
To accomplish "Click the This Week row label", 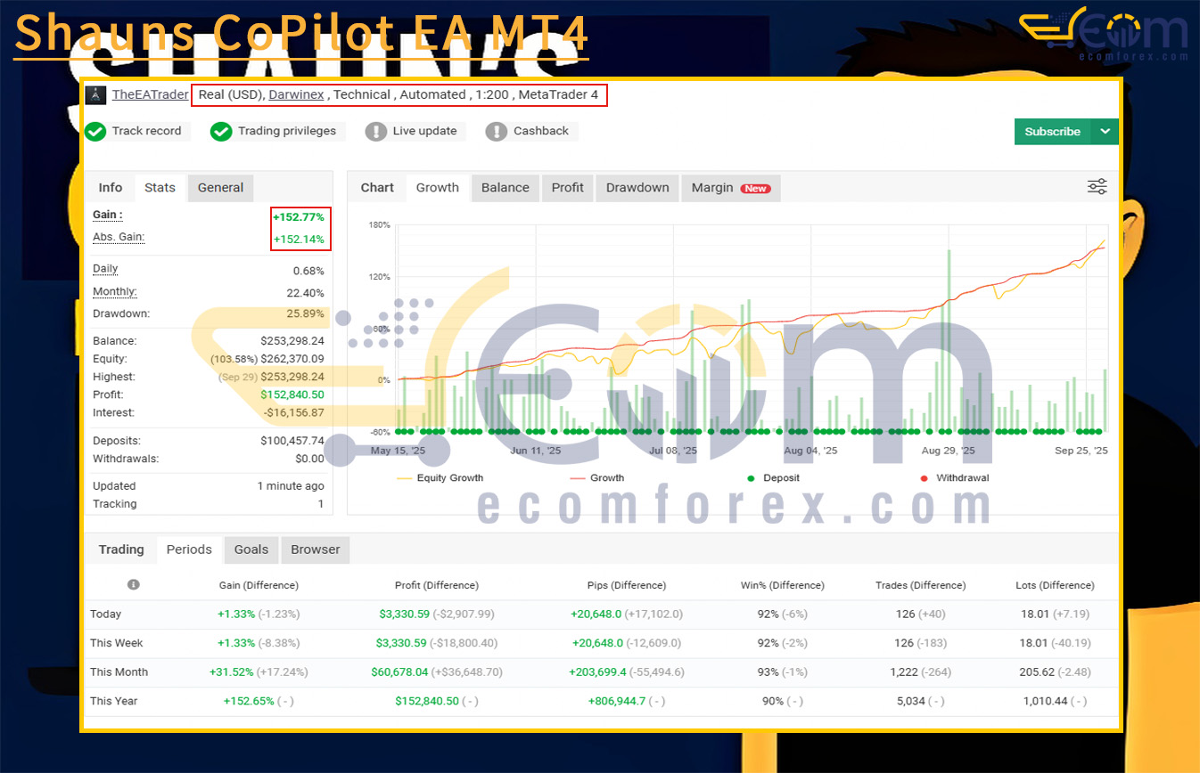I will tap(116, 643).
